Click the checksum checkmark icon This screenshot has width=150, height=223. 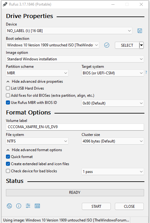pyautogui.click(x=107, y=45)
